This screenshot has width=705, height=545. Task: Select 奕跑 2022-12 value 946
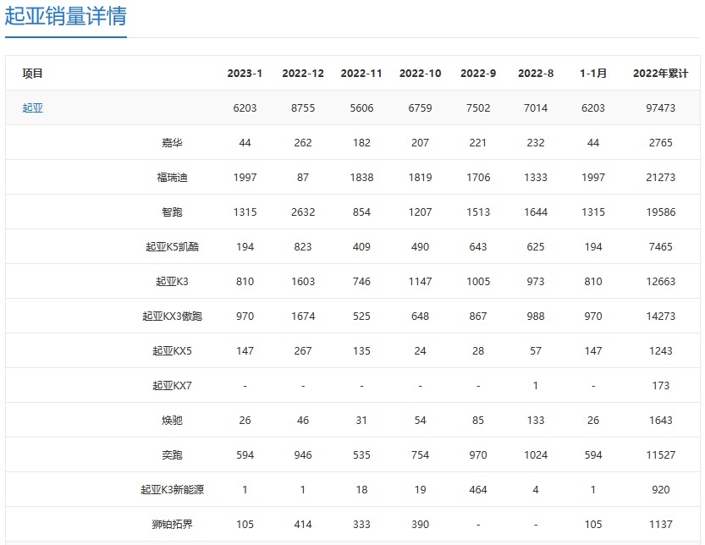click(x=303, y=454)
